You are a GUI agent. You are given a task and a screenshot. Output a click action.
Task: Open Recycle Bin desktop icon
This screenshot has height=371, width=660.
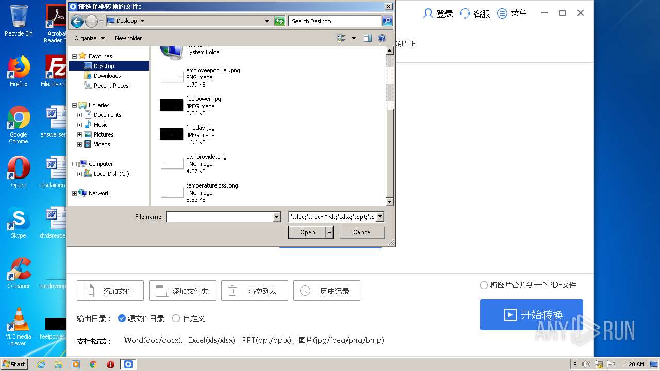[19, 21]
